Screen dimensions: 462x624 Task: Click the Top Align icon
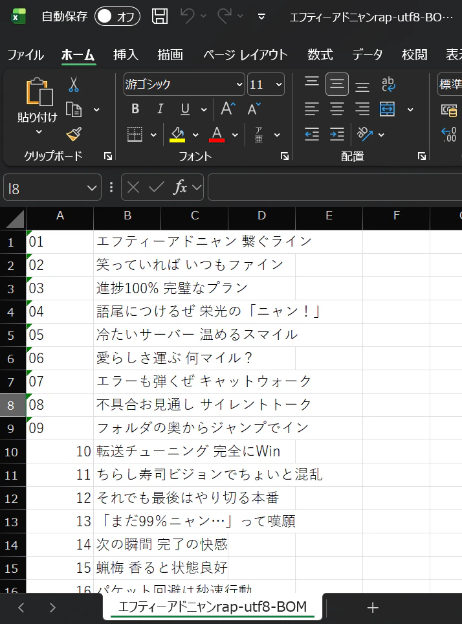(312, 82)
